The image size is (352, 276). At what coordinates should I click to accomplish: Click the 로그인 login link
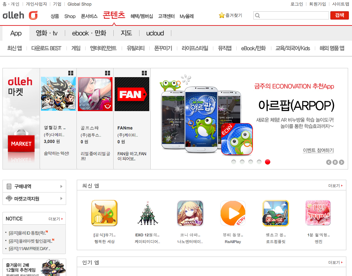296,4
